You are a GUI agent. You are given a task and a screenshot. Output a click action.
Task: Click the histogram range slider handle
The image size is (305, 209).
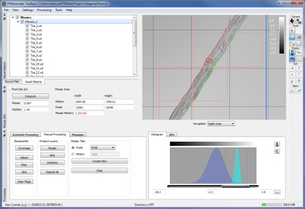pos(236,186)
